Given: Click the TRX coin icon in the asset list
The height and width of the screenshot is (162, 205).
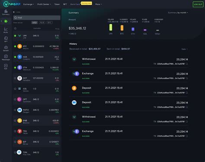Looking at the screenshot, I should [x=19, y=131].
